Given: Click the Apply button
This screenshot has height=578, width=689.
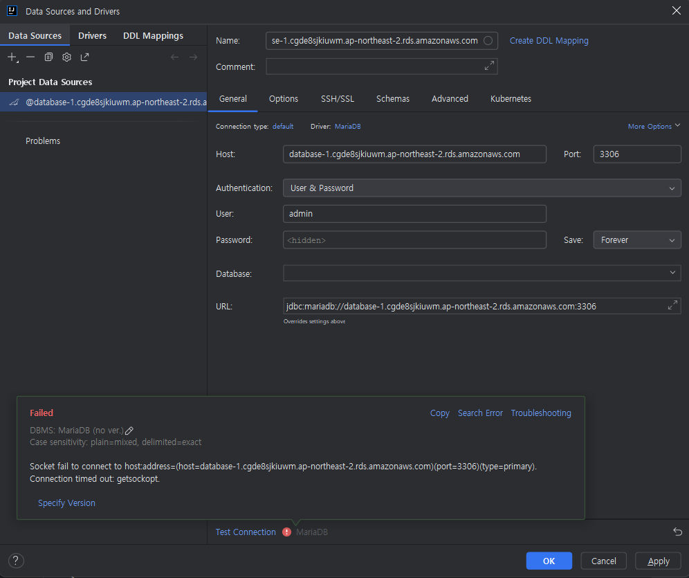Looking at the screenshot, I should [659, 561].
